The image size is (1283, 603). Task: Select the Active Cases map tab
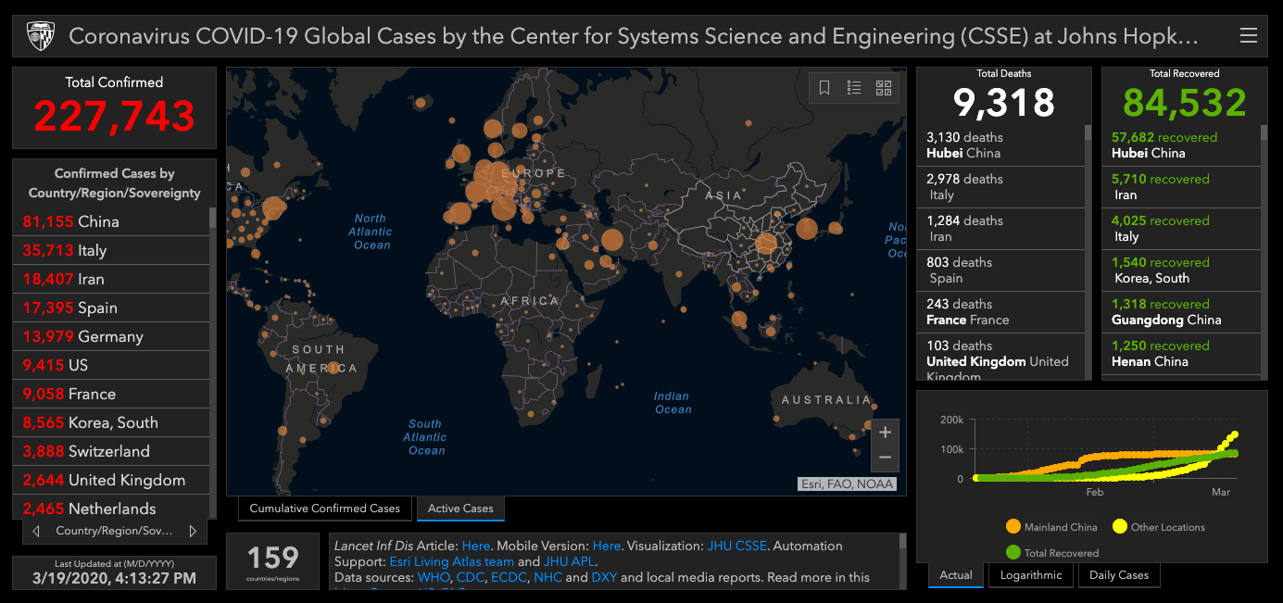coord(460,509)
